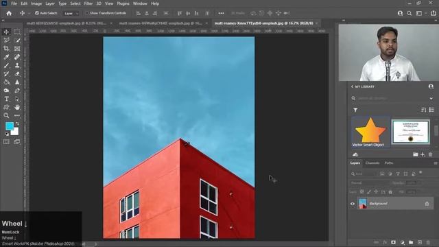Expand the library search dropdown chevron
Image resolution: width=439 pixels, height=247 pixels.
click(x=431, y=98)
